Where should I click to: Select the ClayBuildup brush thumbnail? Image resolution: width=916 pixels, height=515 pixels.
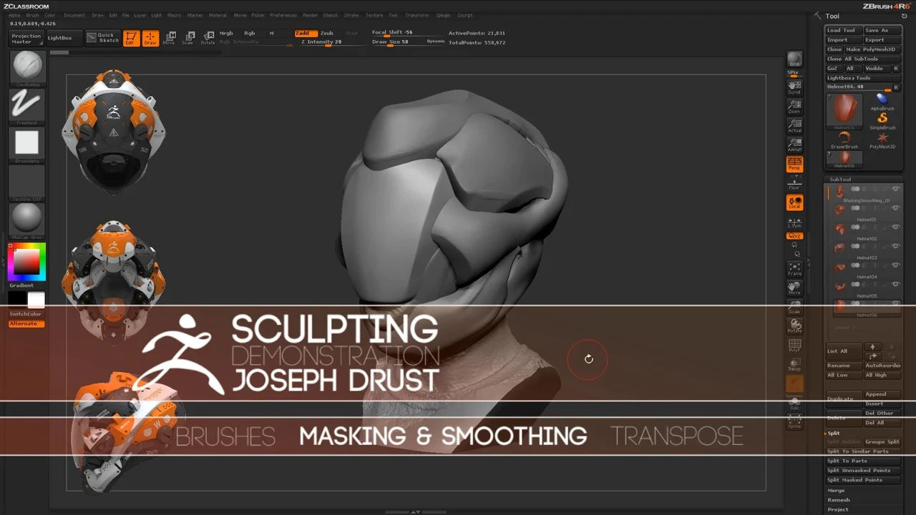[26, 67]
